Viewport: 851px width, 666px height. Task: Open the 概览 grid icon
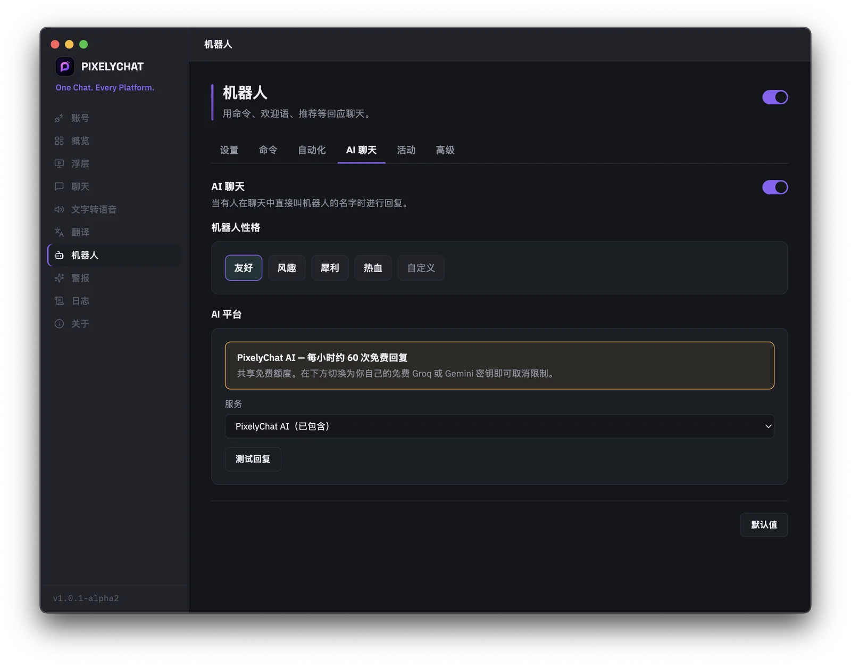59,141
